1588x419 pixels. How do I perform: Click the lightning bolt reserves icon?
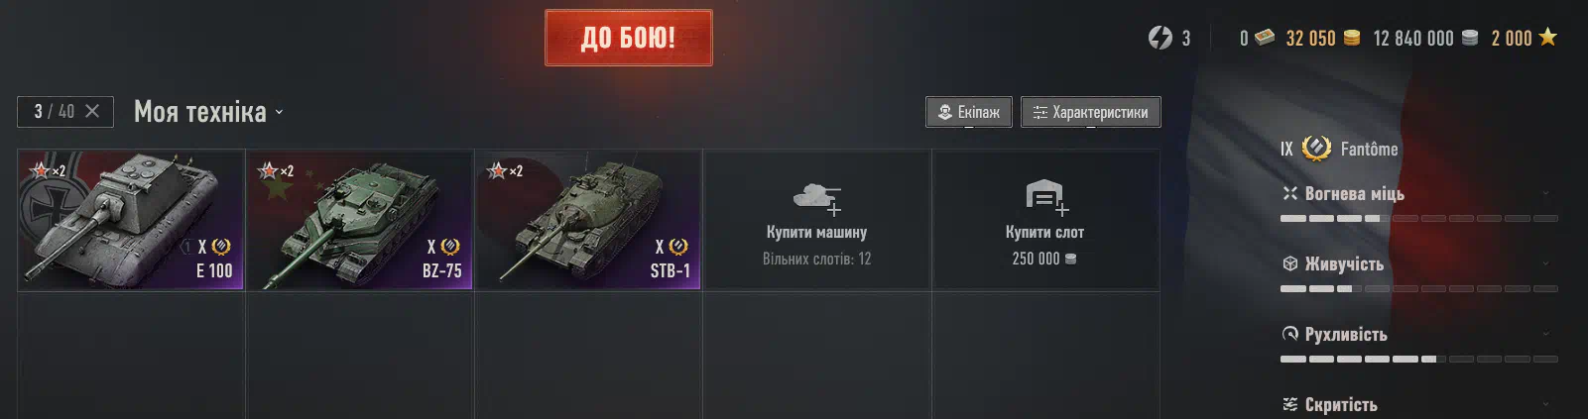[1160, 38]
